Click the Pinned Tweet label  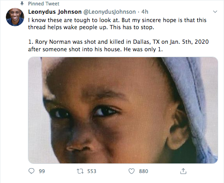pyautogui.click(x=43, y=4)
